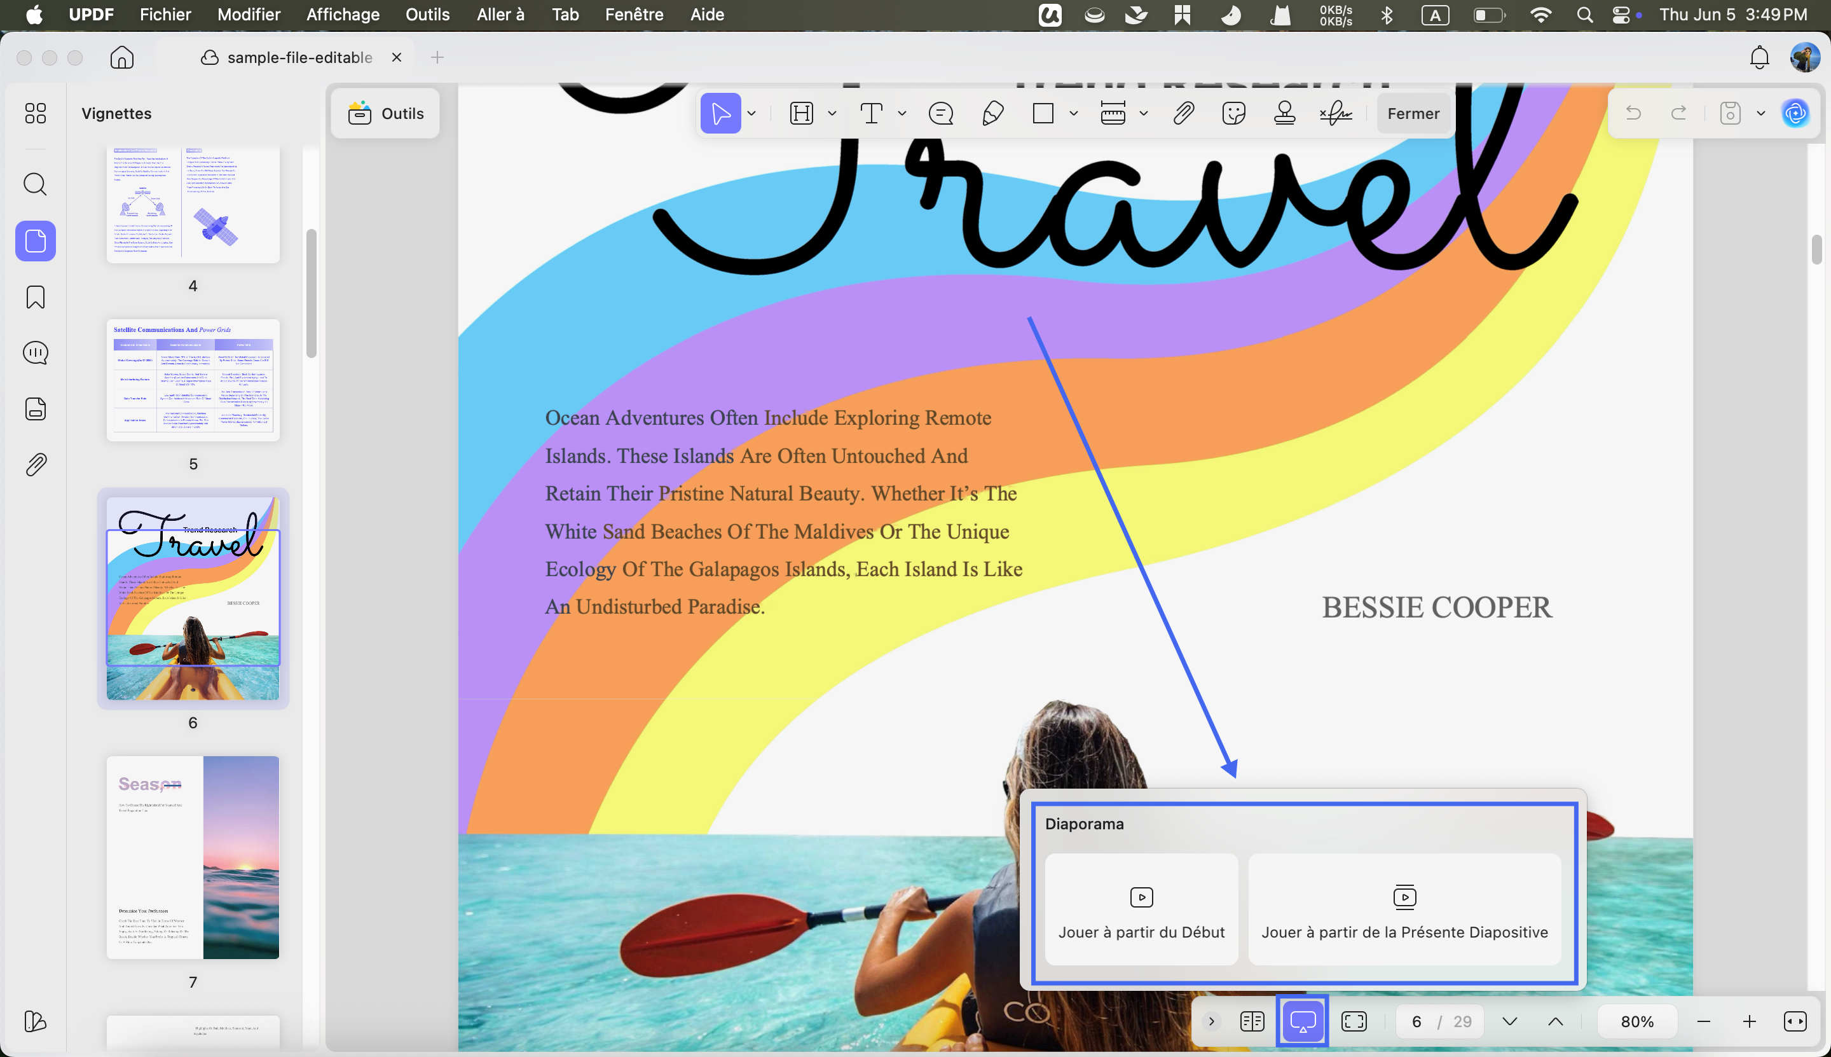Viewport: 1831px width, 1057px height.
Task: Open the search panel in sidebar
Action: point(36,184)
